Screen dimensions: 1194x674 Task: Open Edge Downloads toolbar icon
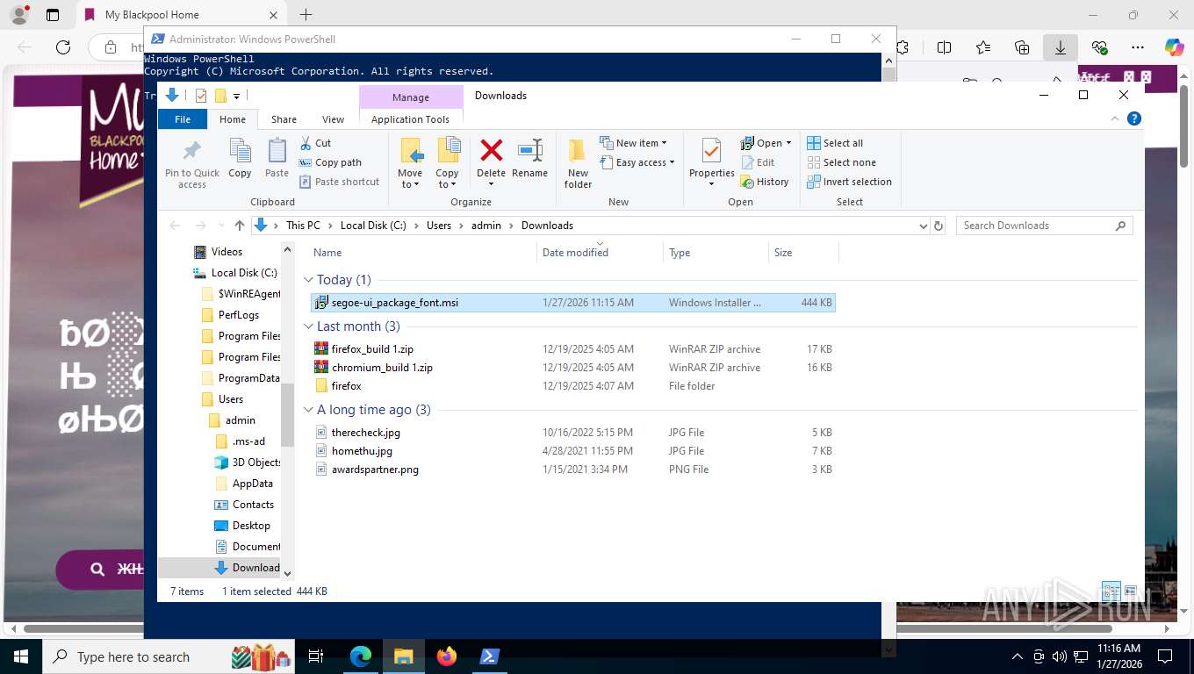point(1060,47)
